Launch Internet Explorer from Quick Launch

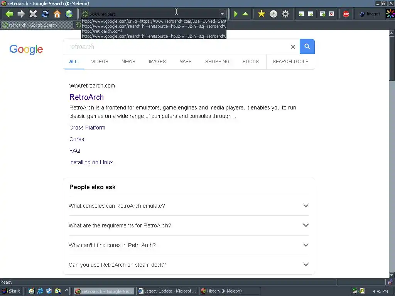pyautogui.click(x=40, y=291)
